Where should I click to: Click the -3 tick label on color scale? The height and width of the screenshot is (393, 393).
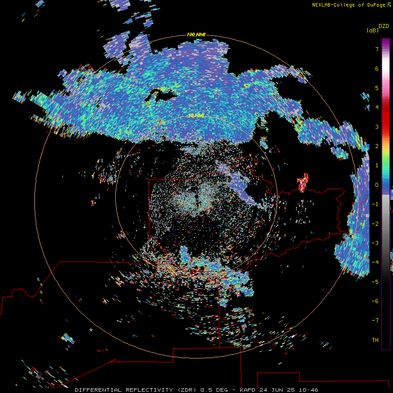(x=375, y=243)
